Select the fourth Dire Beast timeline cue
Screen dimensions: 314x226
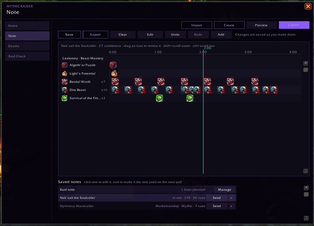pyautogui.click(x=155, y=90)
